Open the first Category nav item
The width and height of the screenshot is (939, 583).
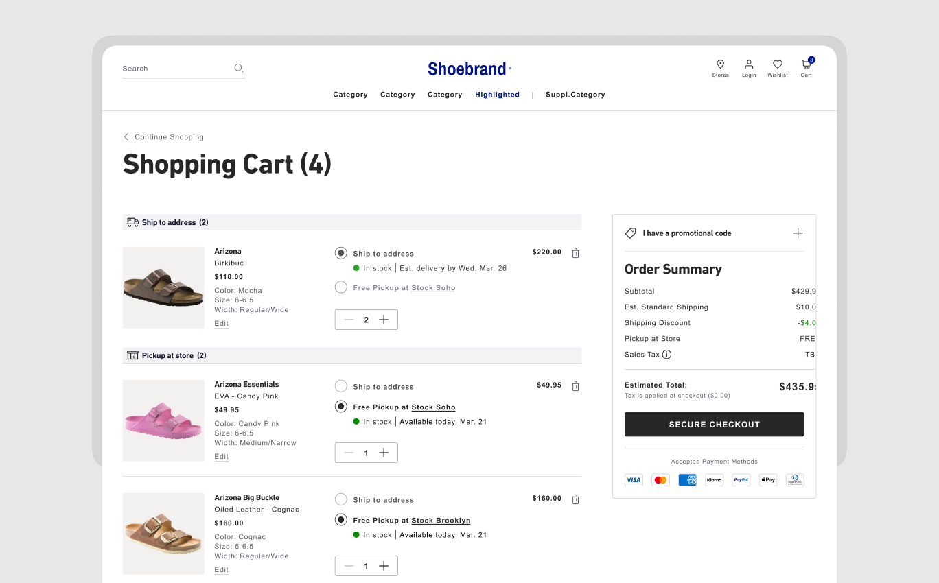351,95
